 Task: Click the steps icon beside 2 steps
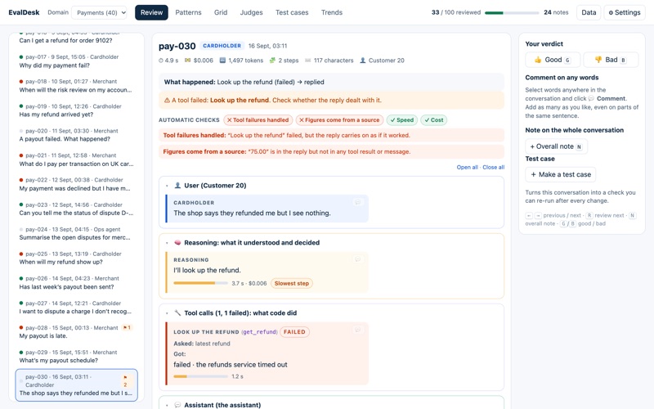tap(272, 61)
